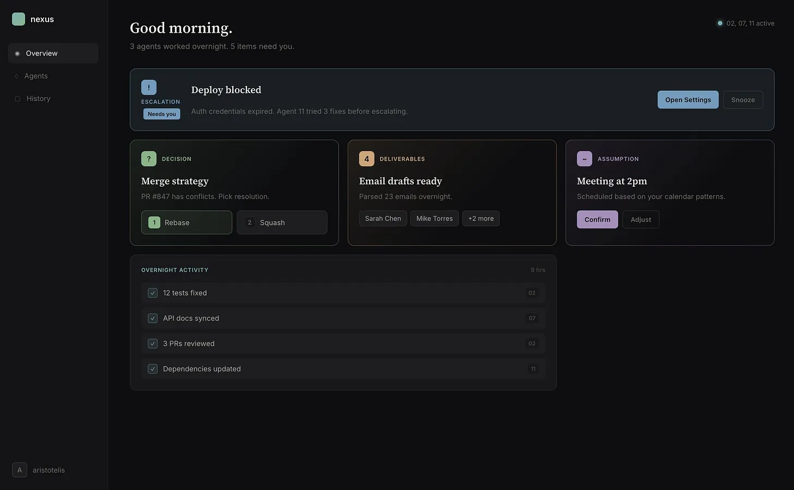Toggle the API docs synced checkbox
The image size is (794, 490).
click(x=153, y=318)
